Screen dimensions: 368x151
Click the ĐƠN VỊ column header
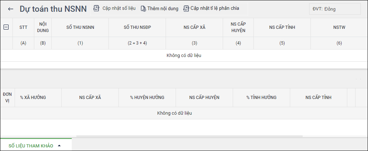pyautogui.click(x=7, y=98)
